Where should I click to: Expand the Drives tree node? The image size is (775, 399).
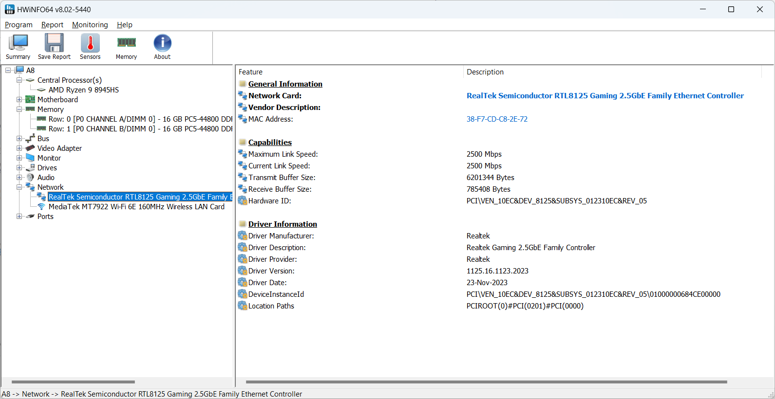(x=19, y=168)
